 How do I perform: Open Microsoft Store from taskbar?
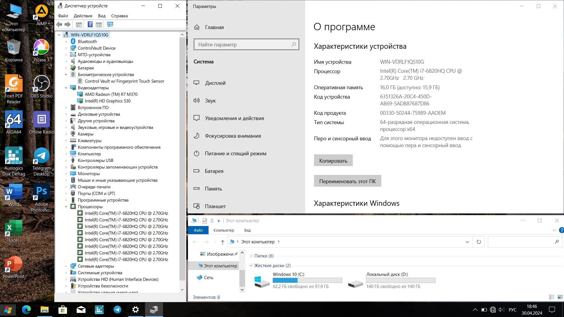coord(63,309)
